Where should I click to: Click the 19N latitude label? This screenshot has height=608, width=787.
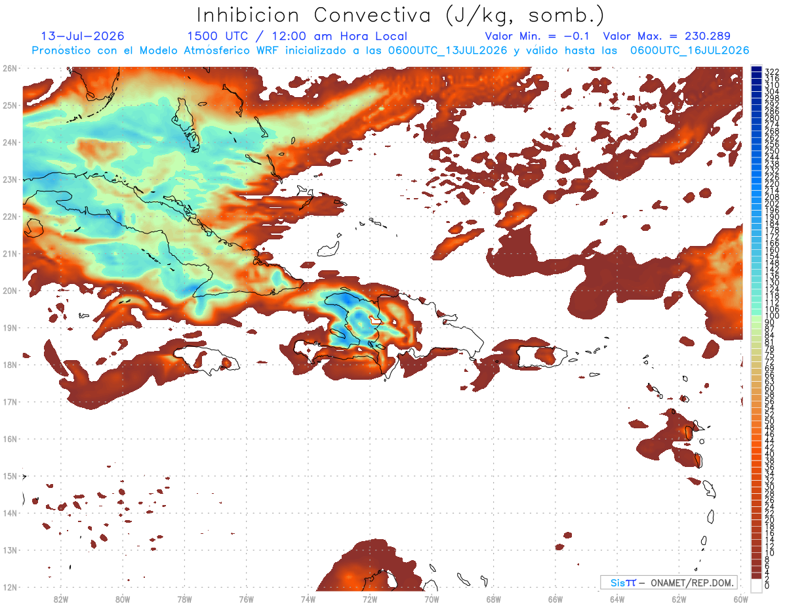pyautogui.click(x=10, y=327)
